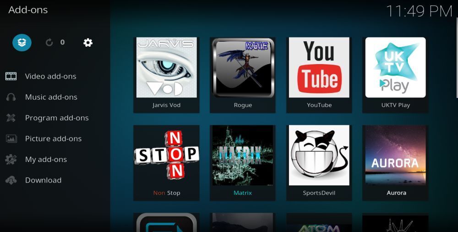
Task: Click the updates refresh icon
Action: [x=49, y=43]
